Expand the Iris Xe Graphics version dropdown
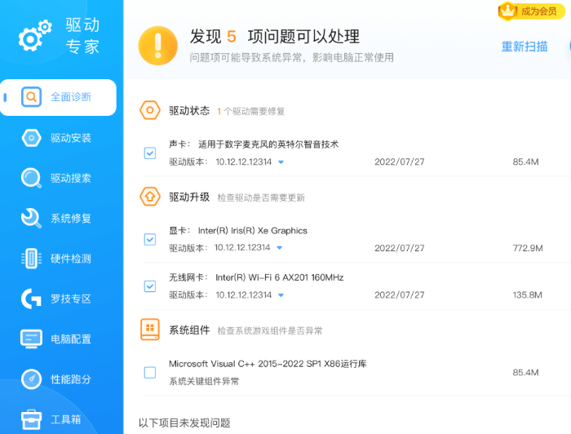Viewport: 571px width, 434px height. pyautogui.click(x=281, y=248)
